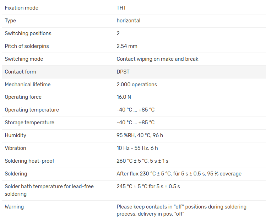This screenshot has height=222, width=271.
Task: Click the 16.0 N operating force value
Action: click(124, 97)
